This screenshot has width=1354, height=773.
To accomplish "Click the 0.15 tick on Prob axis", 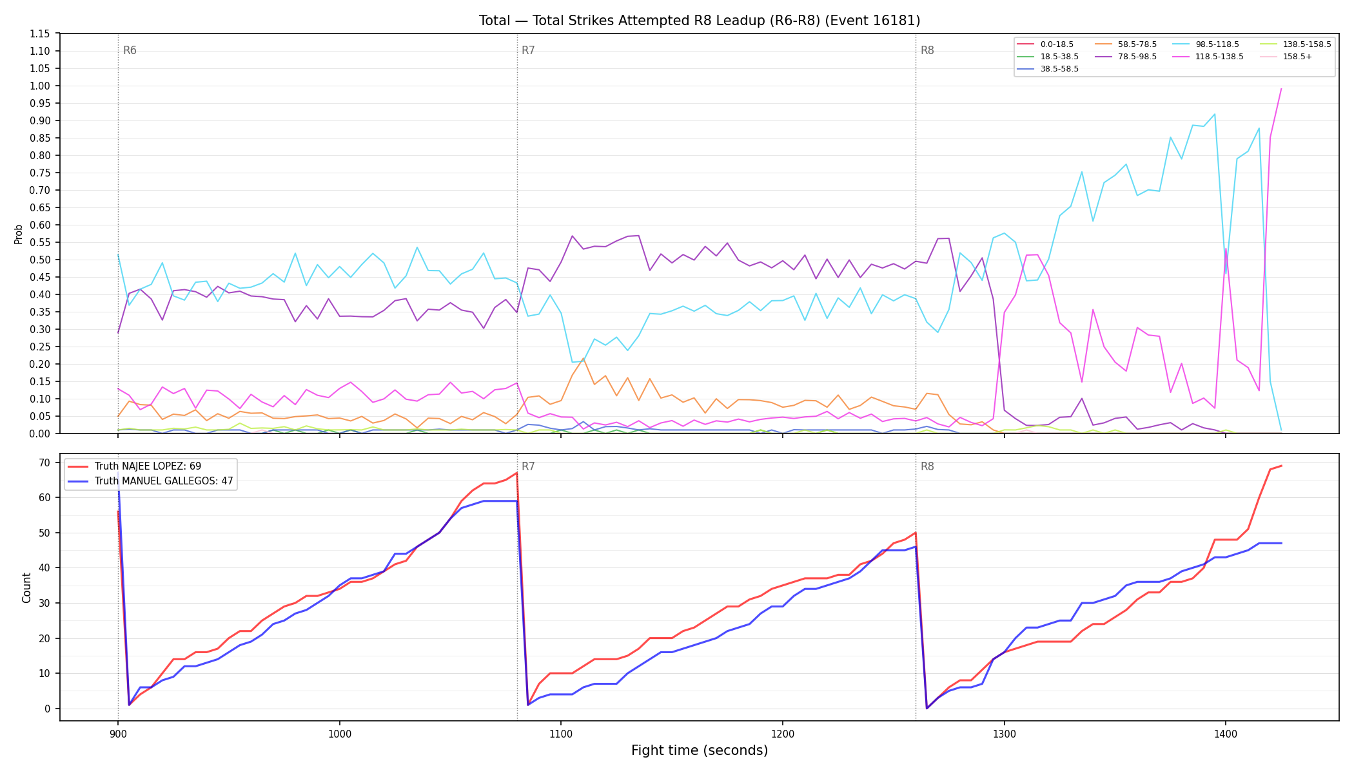I will [40, 381].
